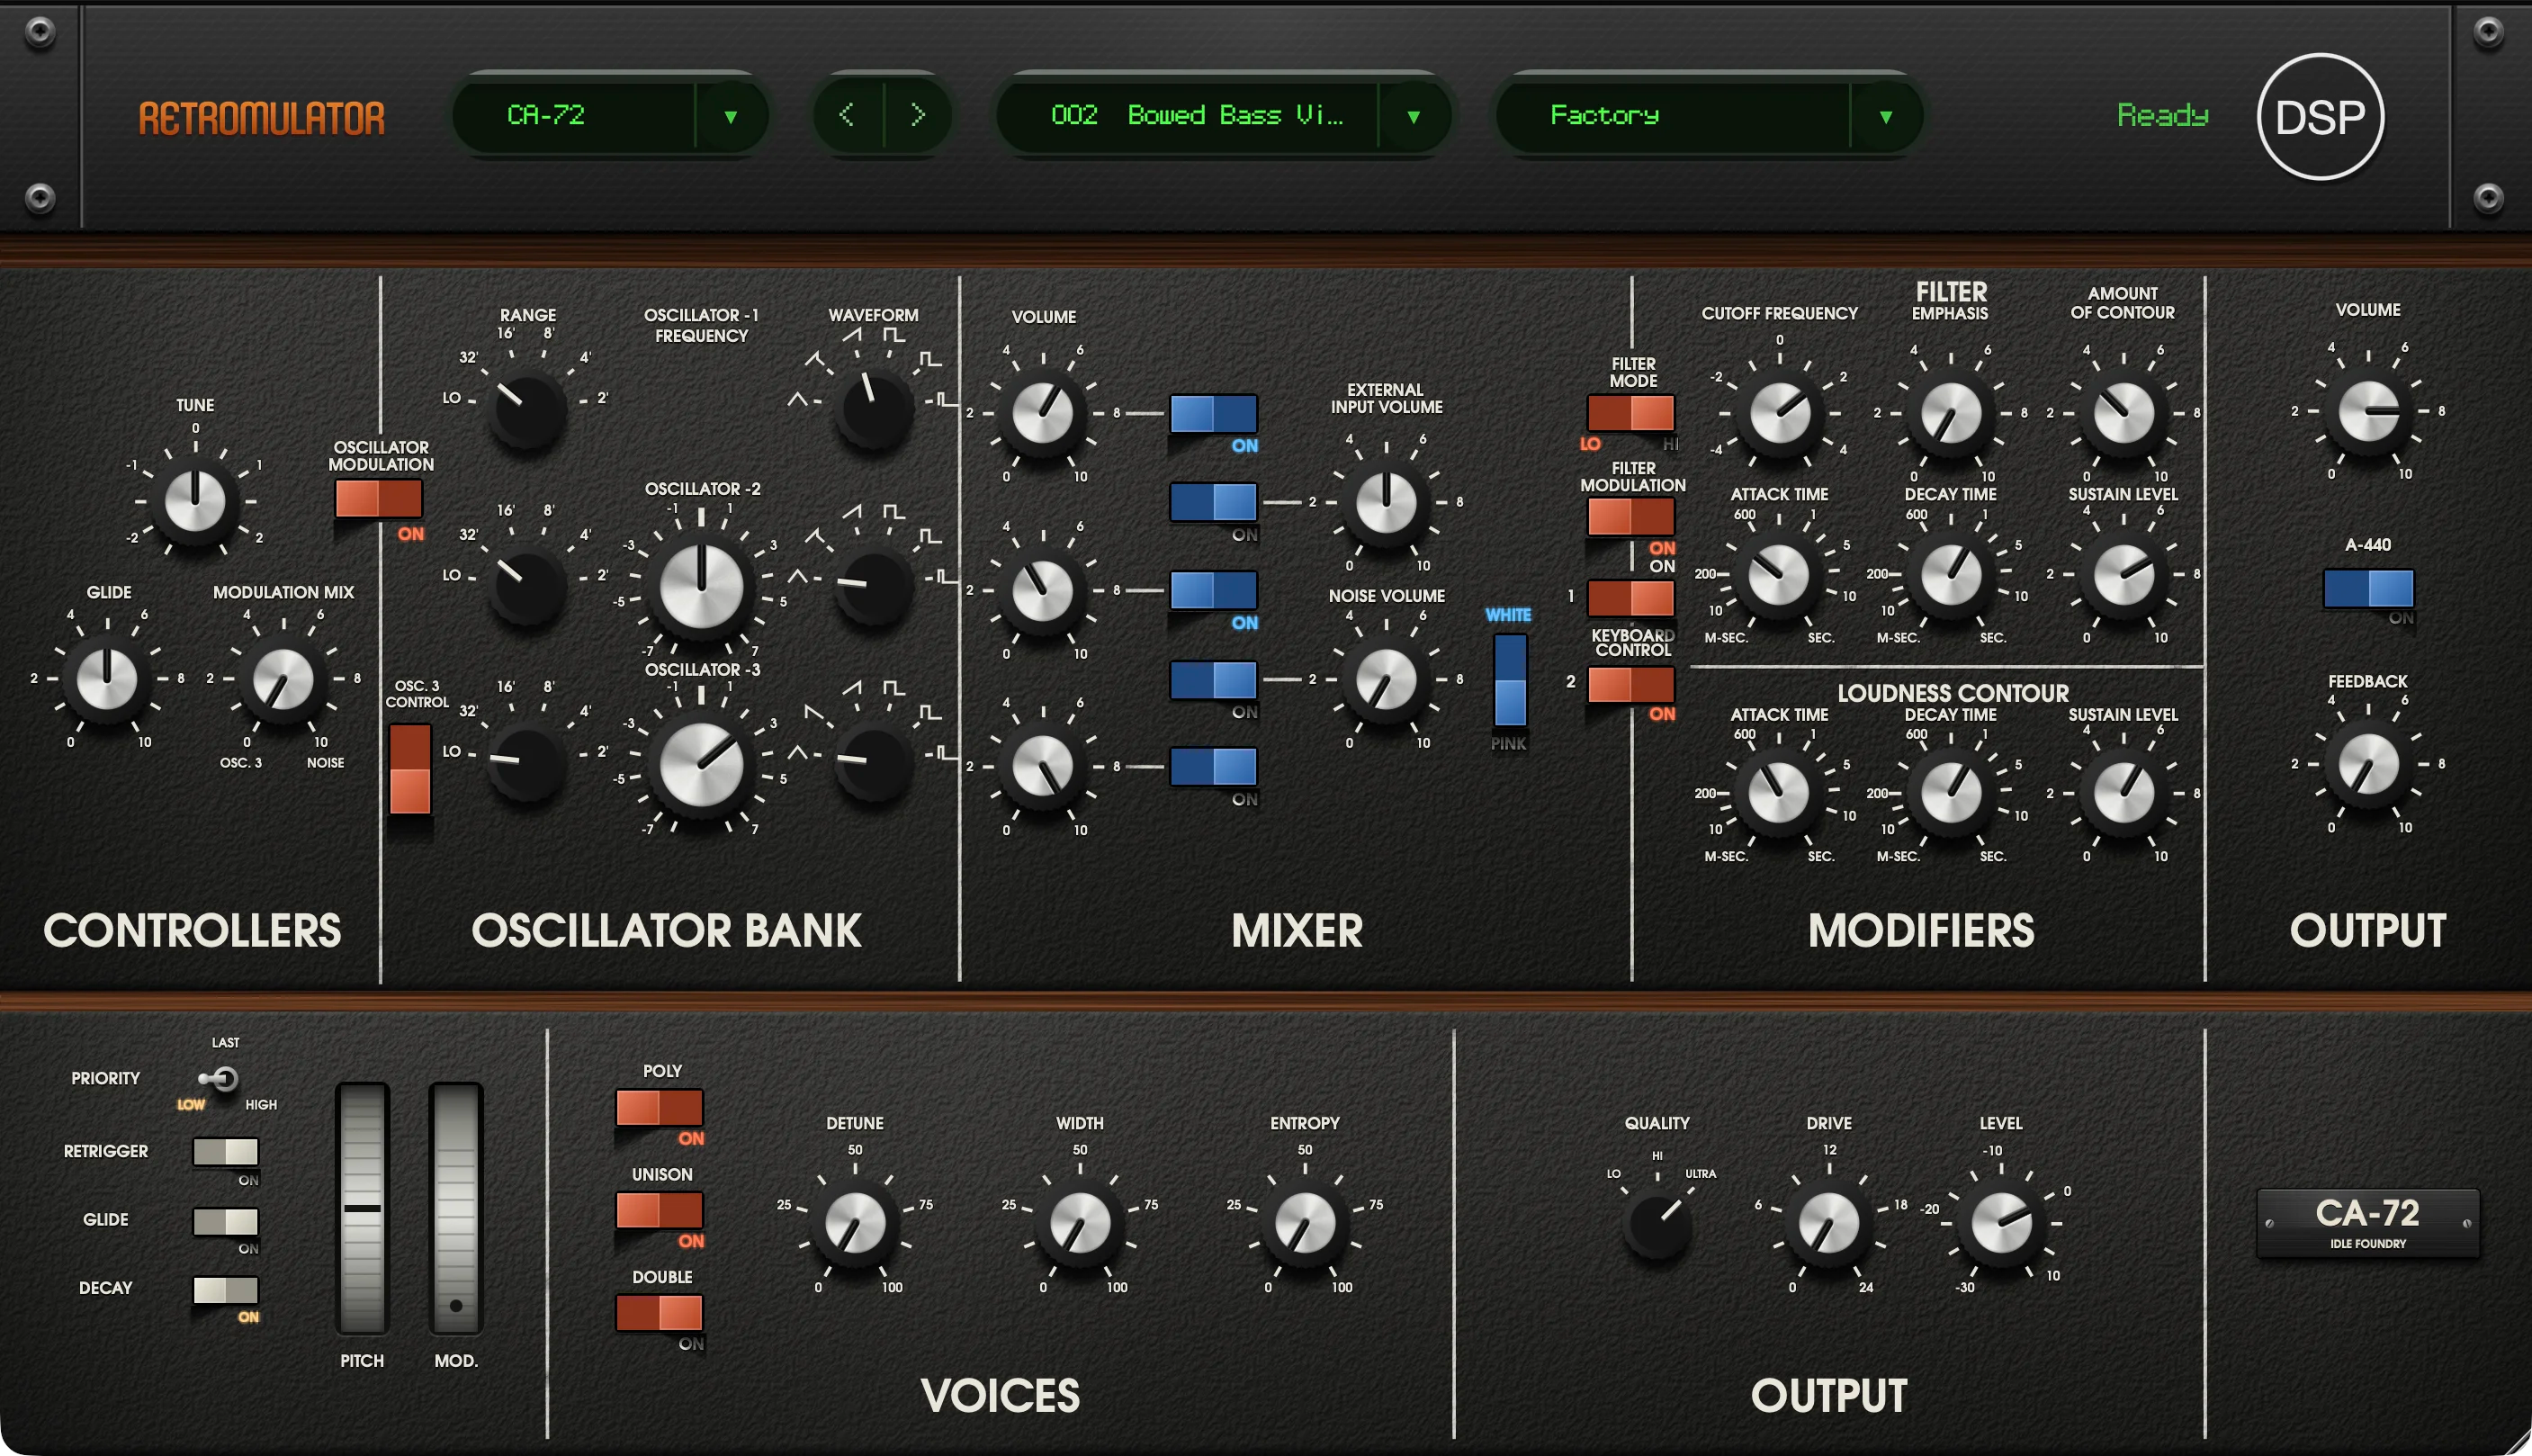The height and width of the screenshot is (1456, 2532).
Task: Click the Controllers Glide knob
Action: click(x=107, y=678)
